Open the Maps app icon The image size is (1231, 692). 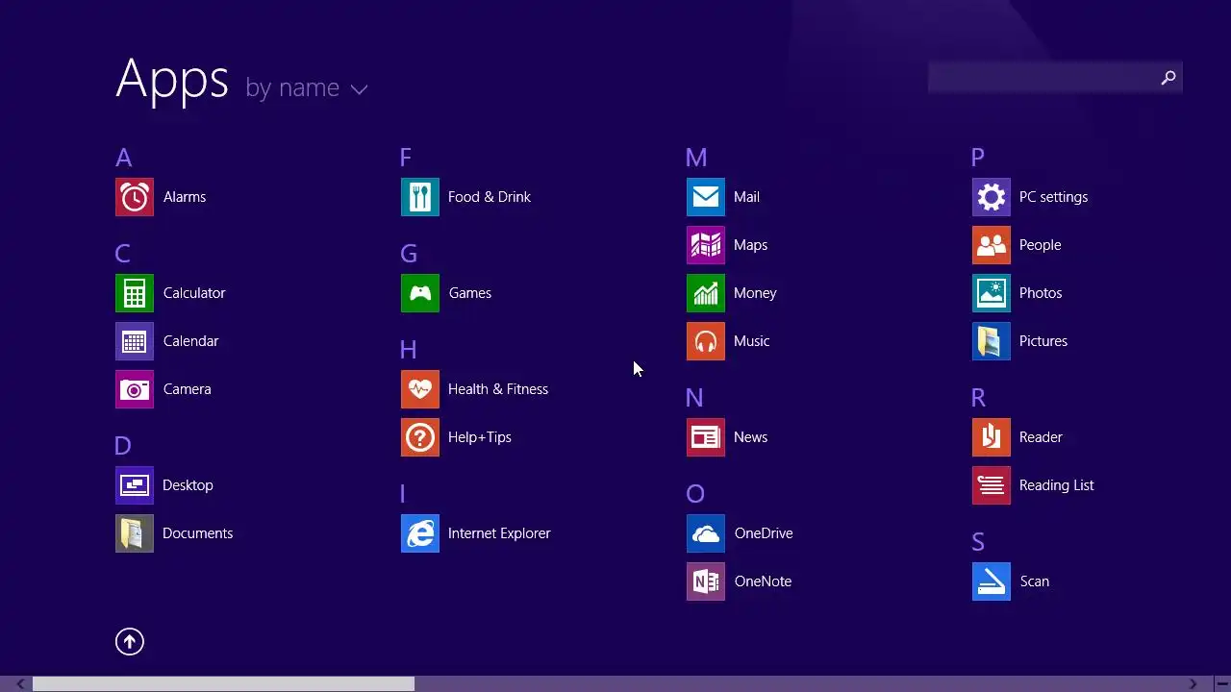click(x=706, y=245)
